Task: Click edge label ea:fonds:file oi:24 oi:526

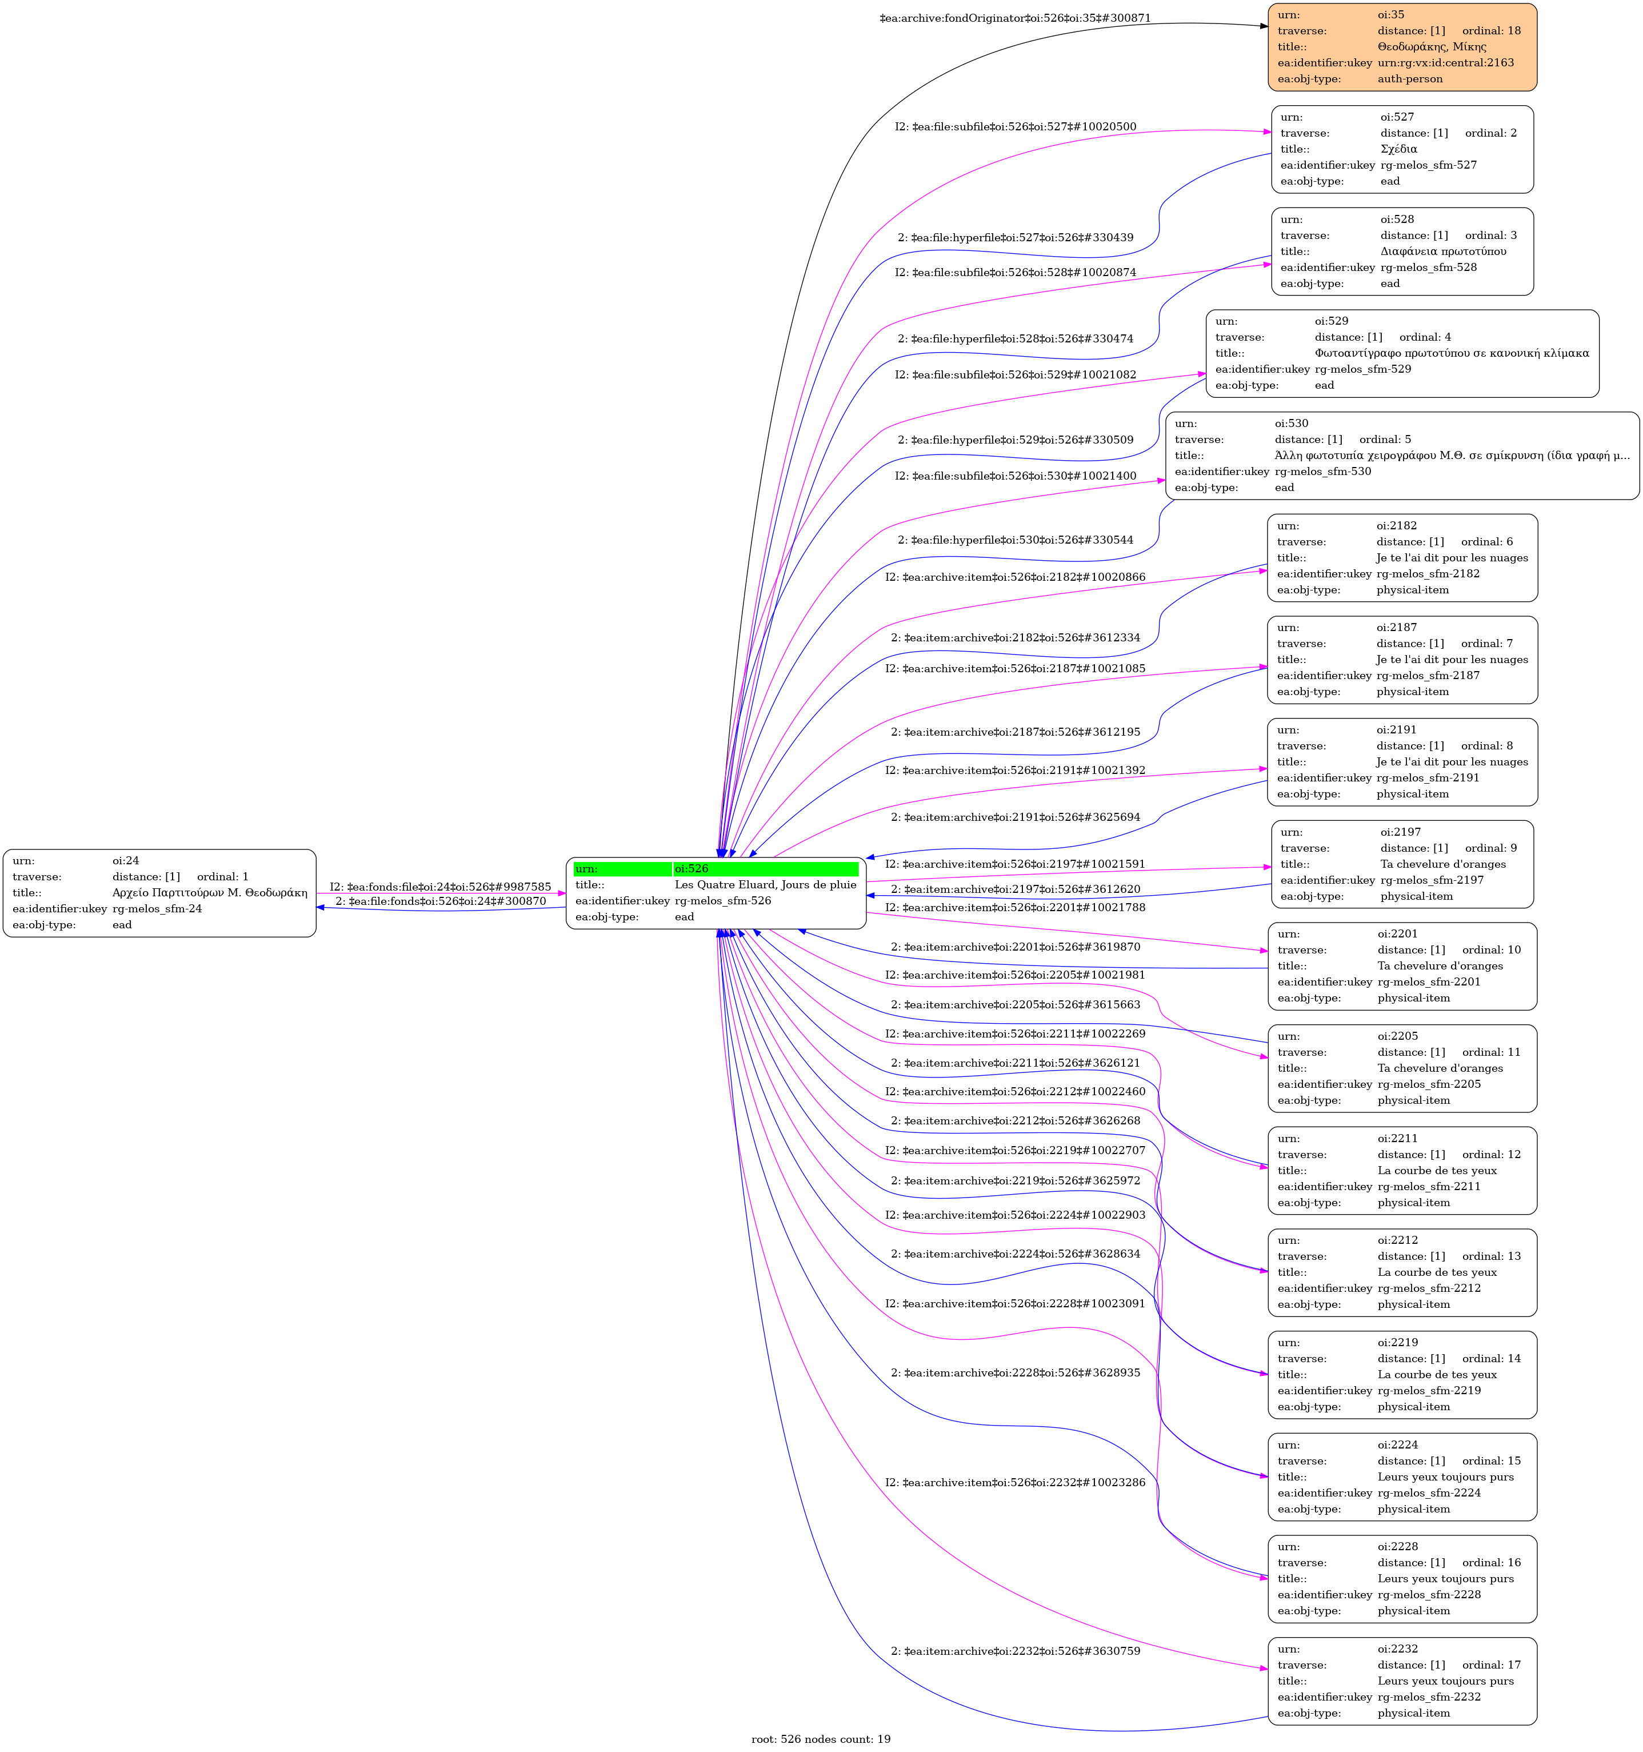Action: (441, 887)
